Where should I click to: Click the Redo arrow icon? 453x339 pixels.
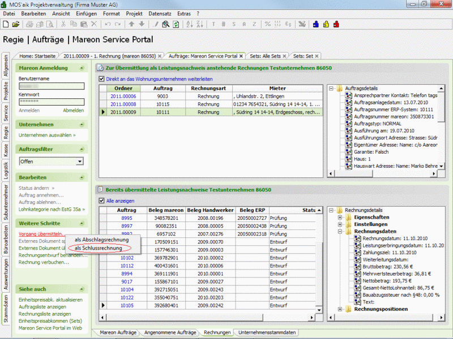[118, 24]
